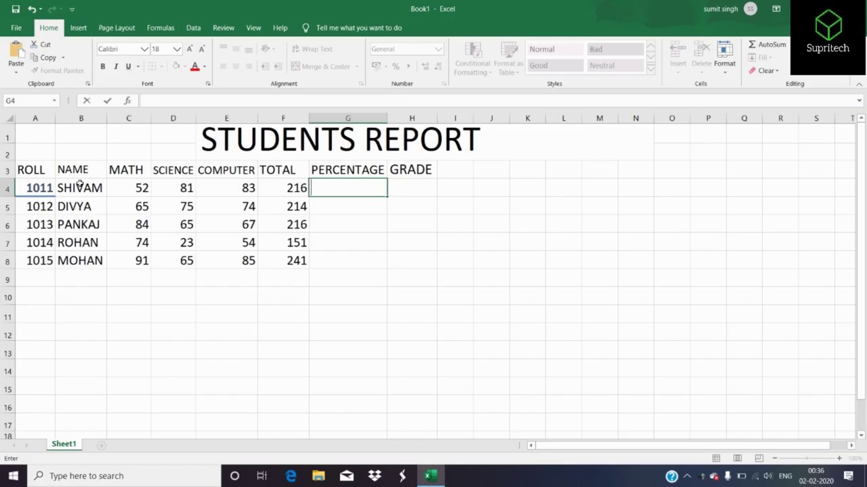Switch to Page Break Preview icon
Image resolution: width=867 pixels, height=487 pixels.
pyautogui.click(x=759, y=458)
